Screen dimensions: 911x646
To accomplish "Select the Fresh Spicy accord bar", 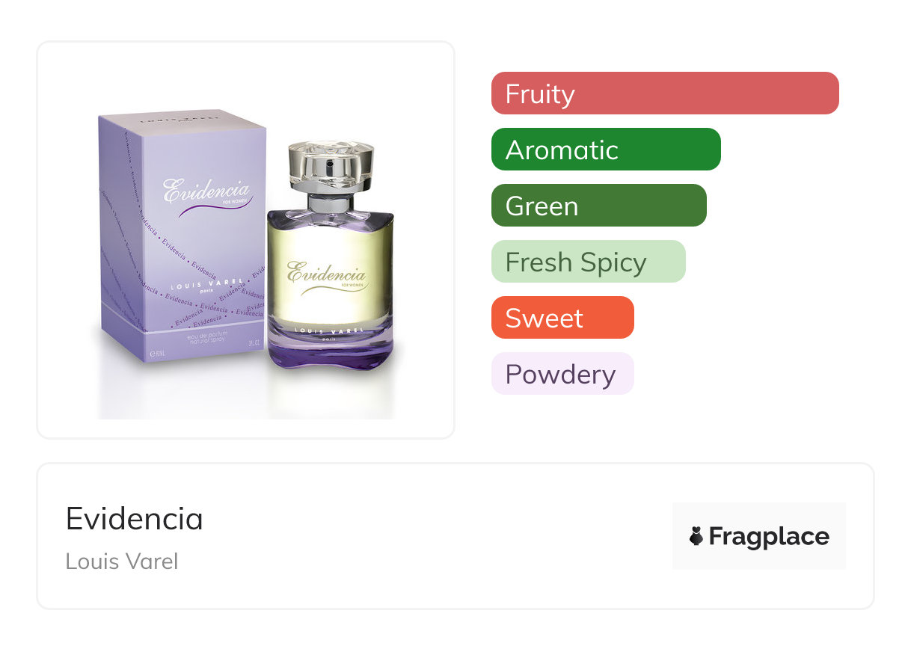I will click(589, 262).
